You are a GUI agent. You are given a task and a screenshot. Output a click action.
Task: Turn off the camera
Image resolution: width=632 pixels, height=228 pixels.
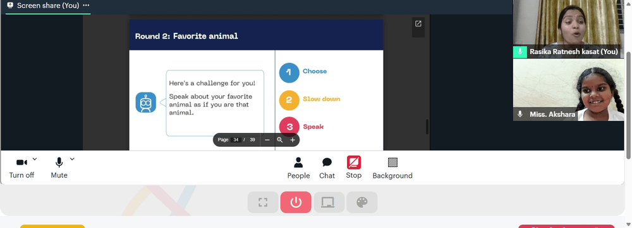[21, 168]
